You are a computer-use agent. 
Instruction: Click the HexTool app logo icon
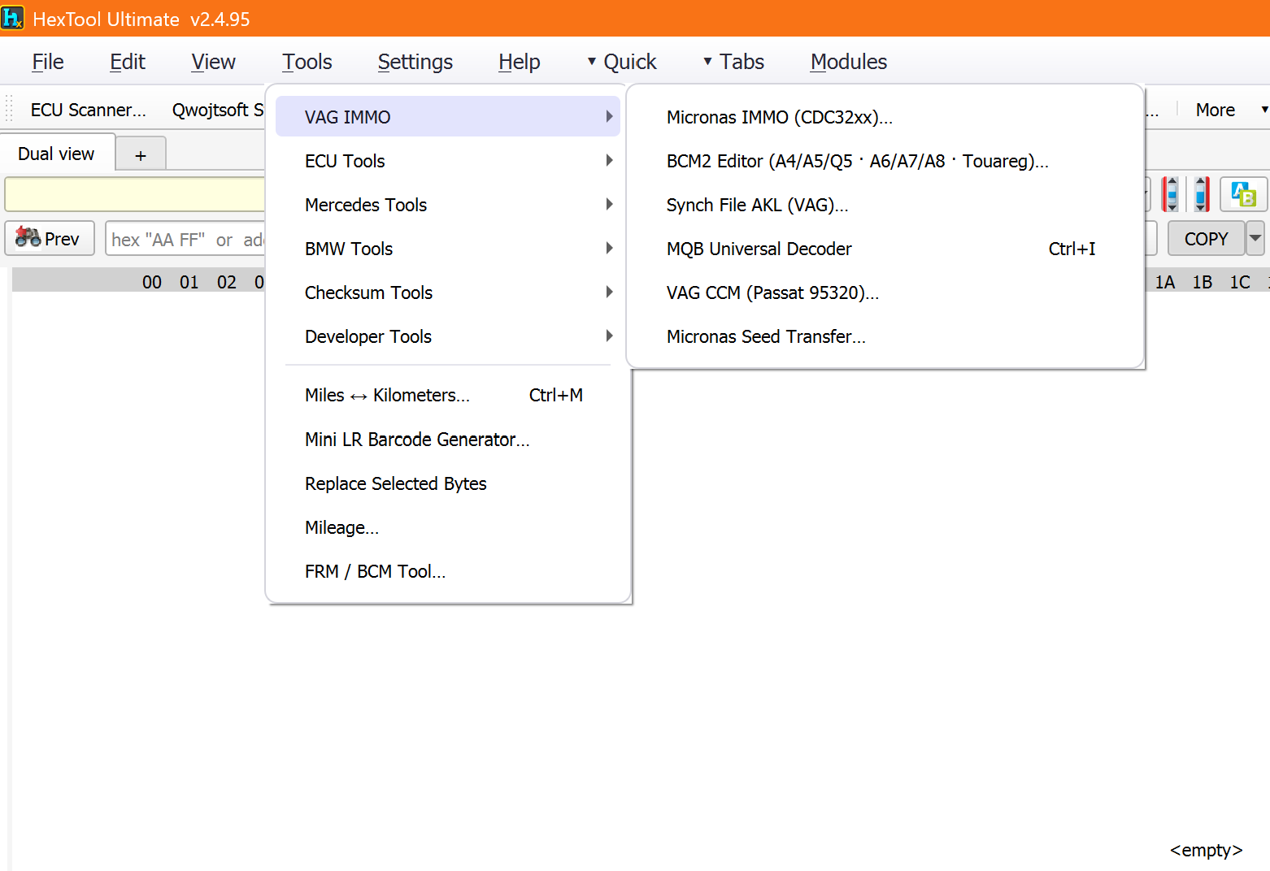[12, 18]
